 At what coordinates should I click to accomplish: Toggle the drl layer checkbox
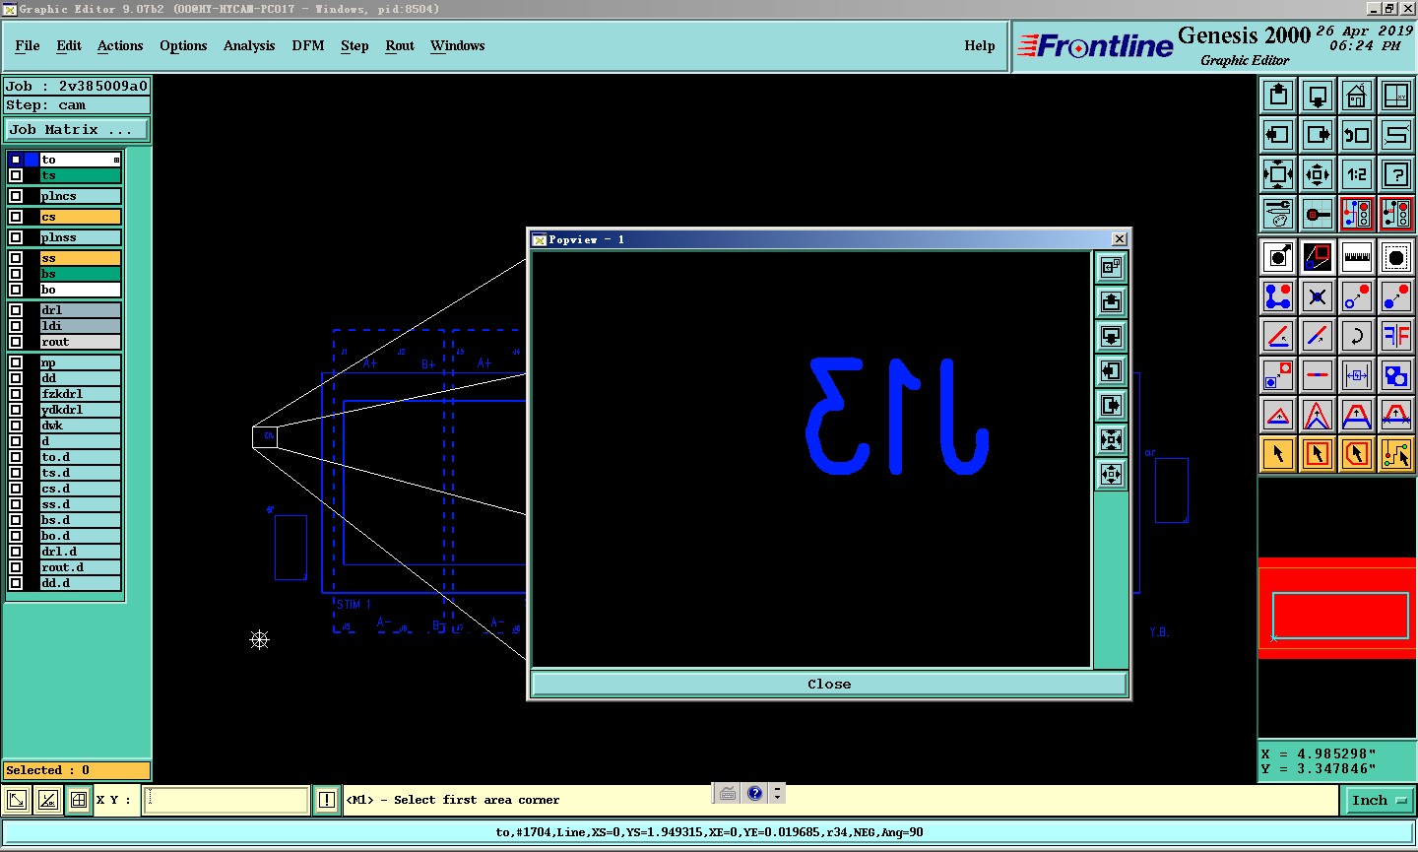click(16, 310)
